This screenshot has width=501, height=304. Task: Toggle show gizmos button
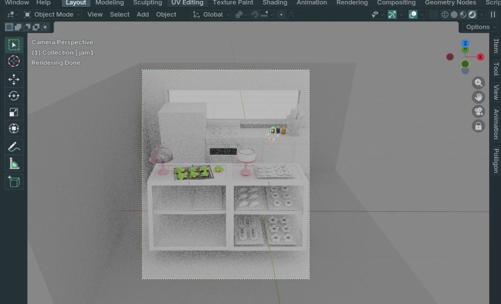click(x=392, y=14)
